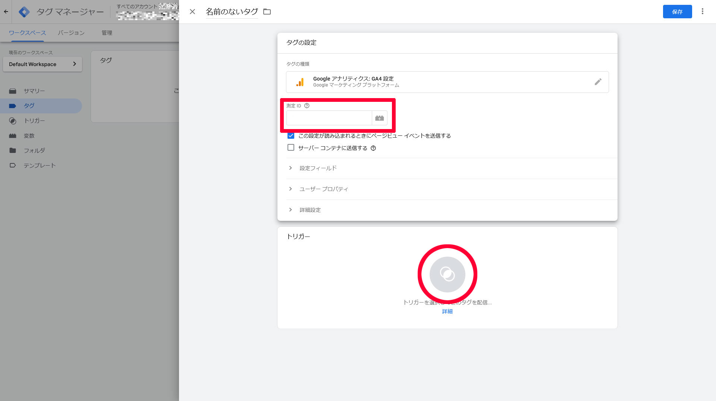Click the pencil icon to edit tag type
716x401 pixels.
(x=598, y=82)
